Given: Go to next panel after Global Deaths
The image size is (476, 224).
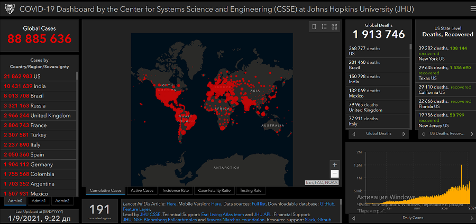Looking at the screenshot, I should click(405, 134).
